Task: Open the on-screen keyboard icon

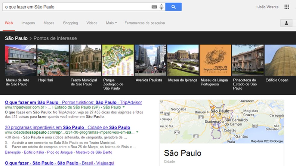Action: coord(154,7)
